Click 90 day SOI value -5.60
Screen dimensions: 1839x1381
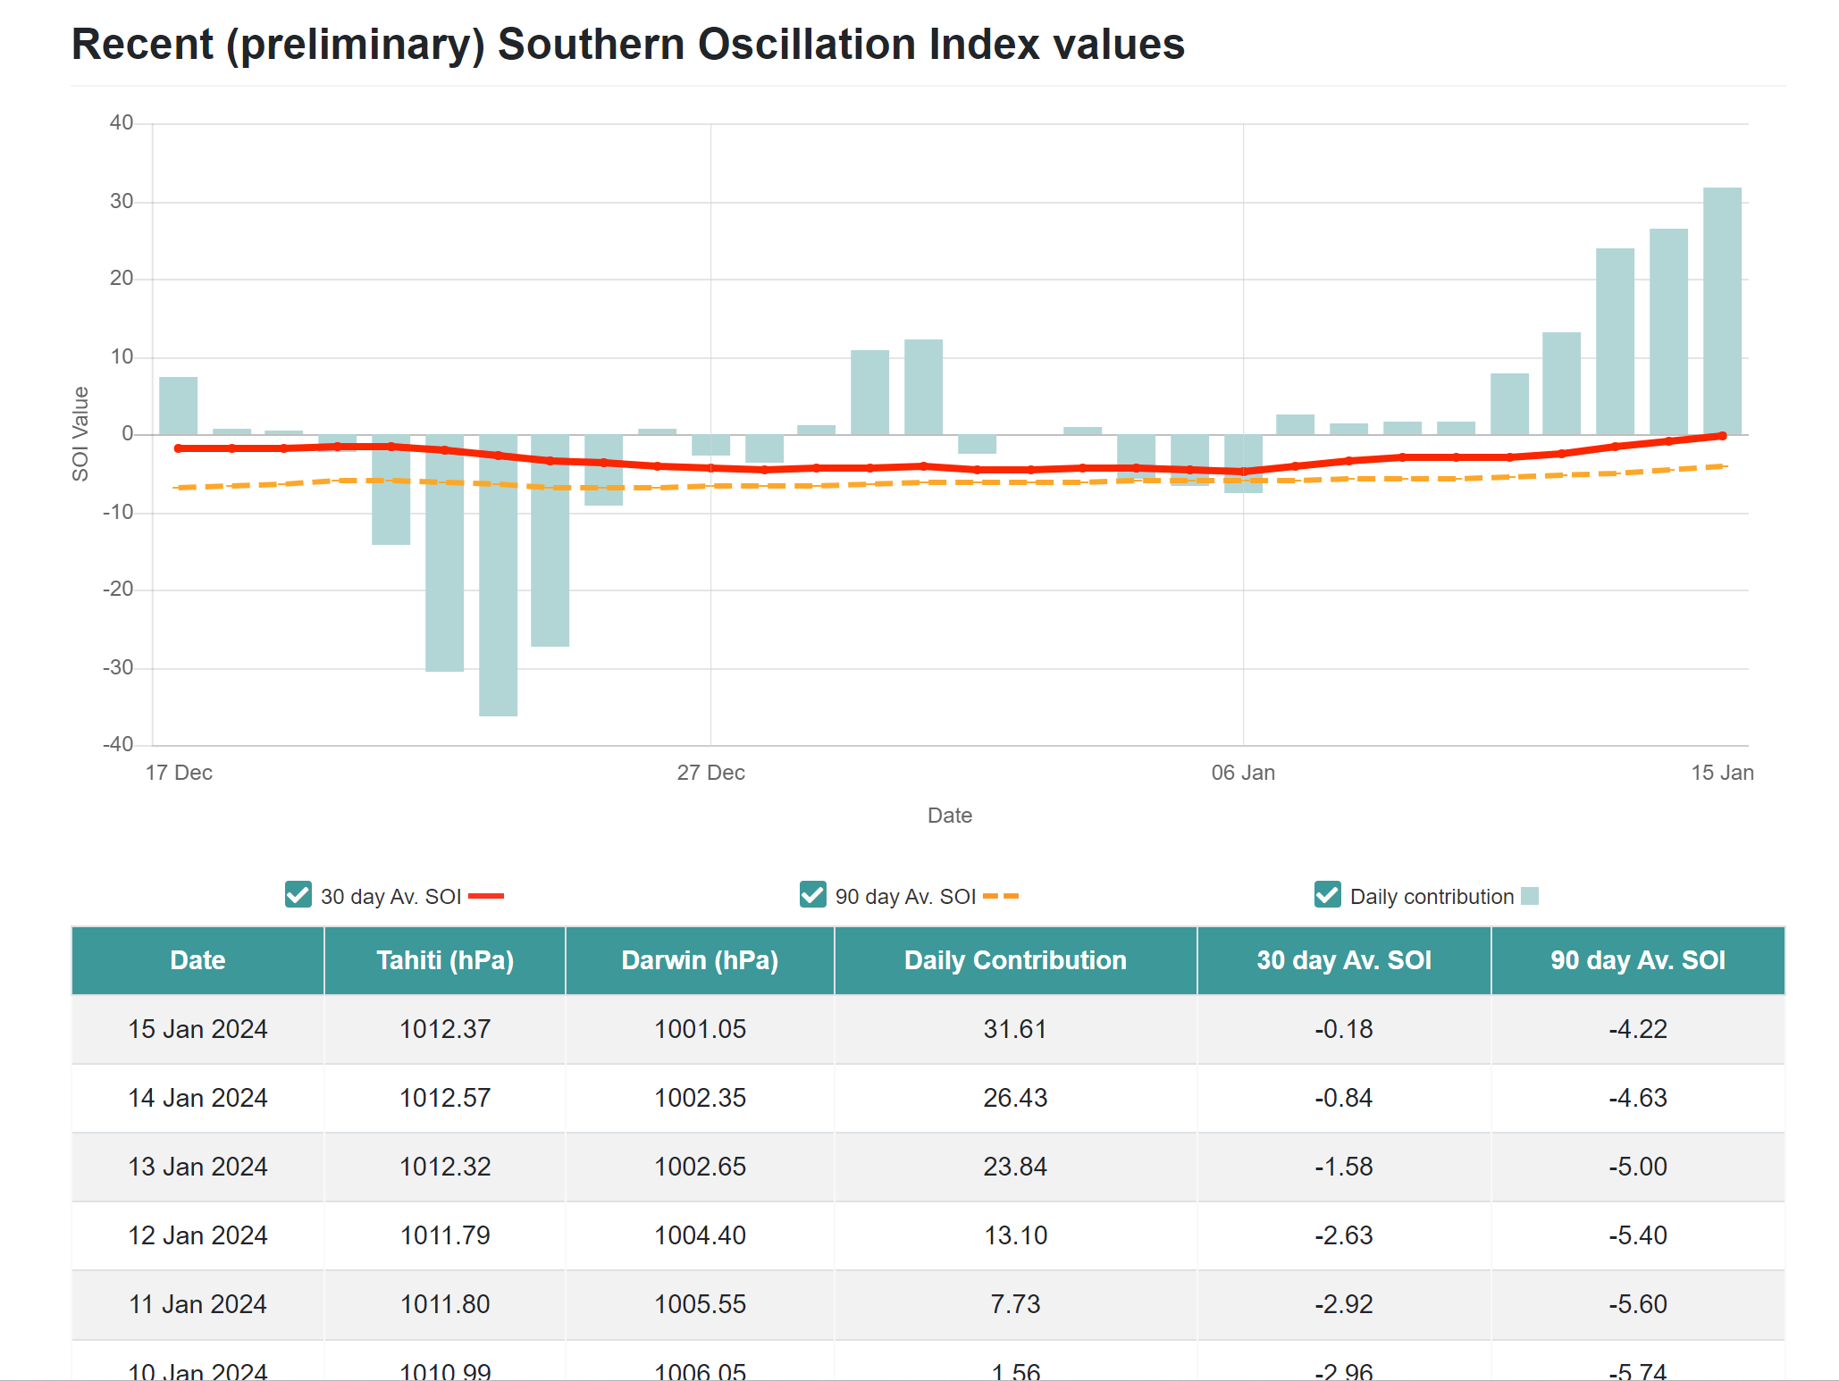1638,1304
